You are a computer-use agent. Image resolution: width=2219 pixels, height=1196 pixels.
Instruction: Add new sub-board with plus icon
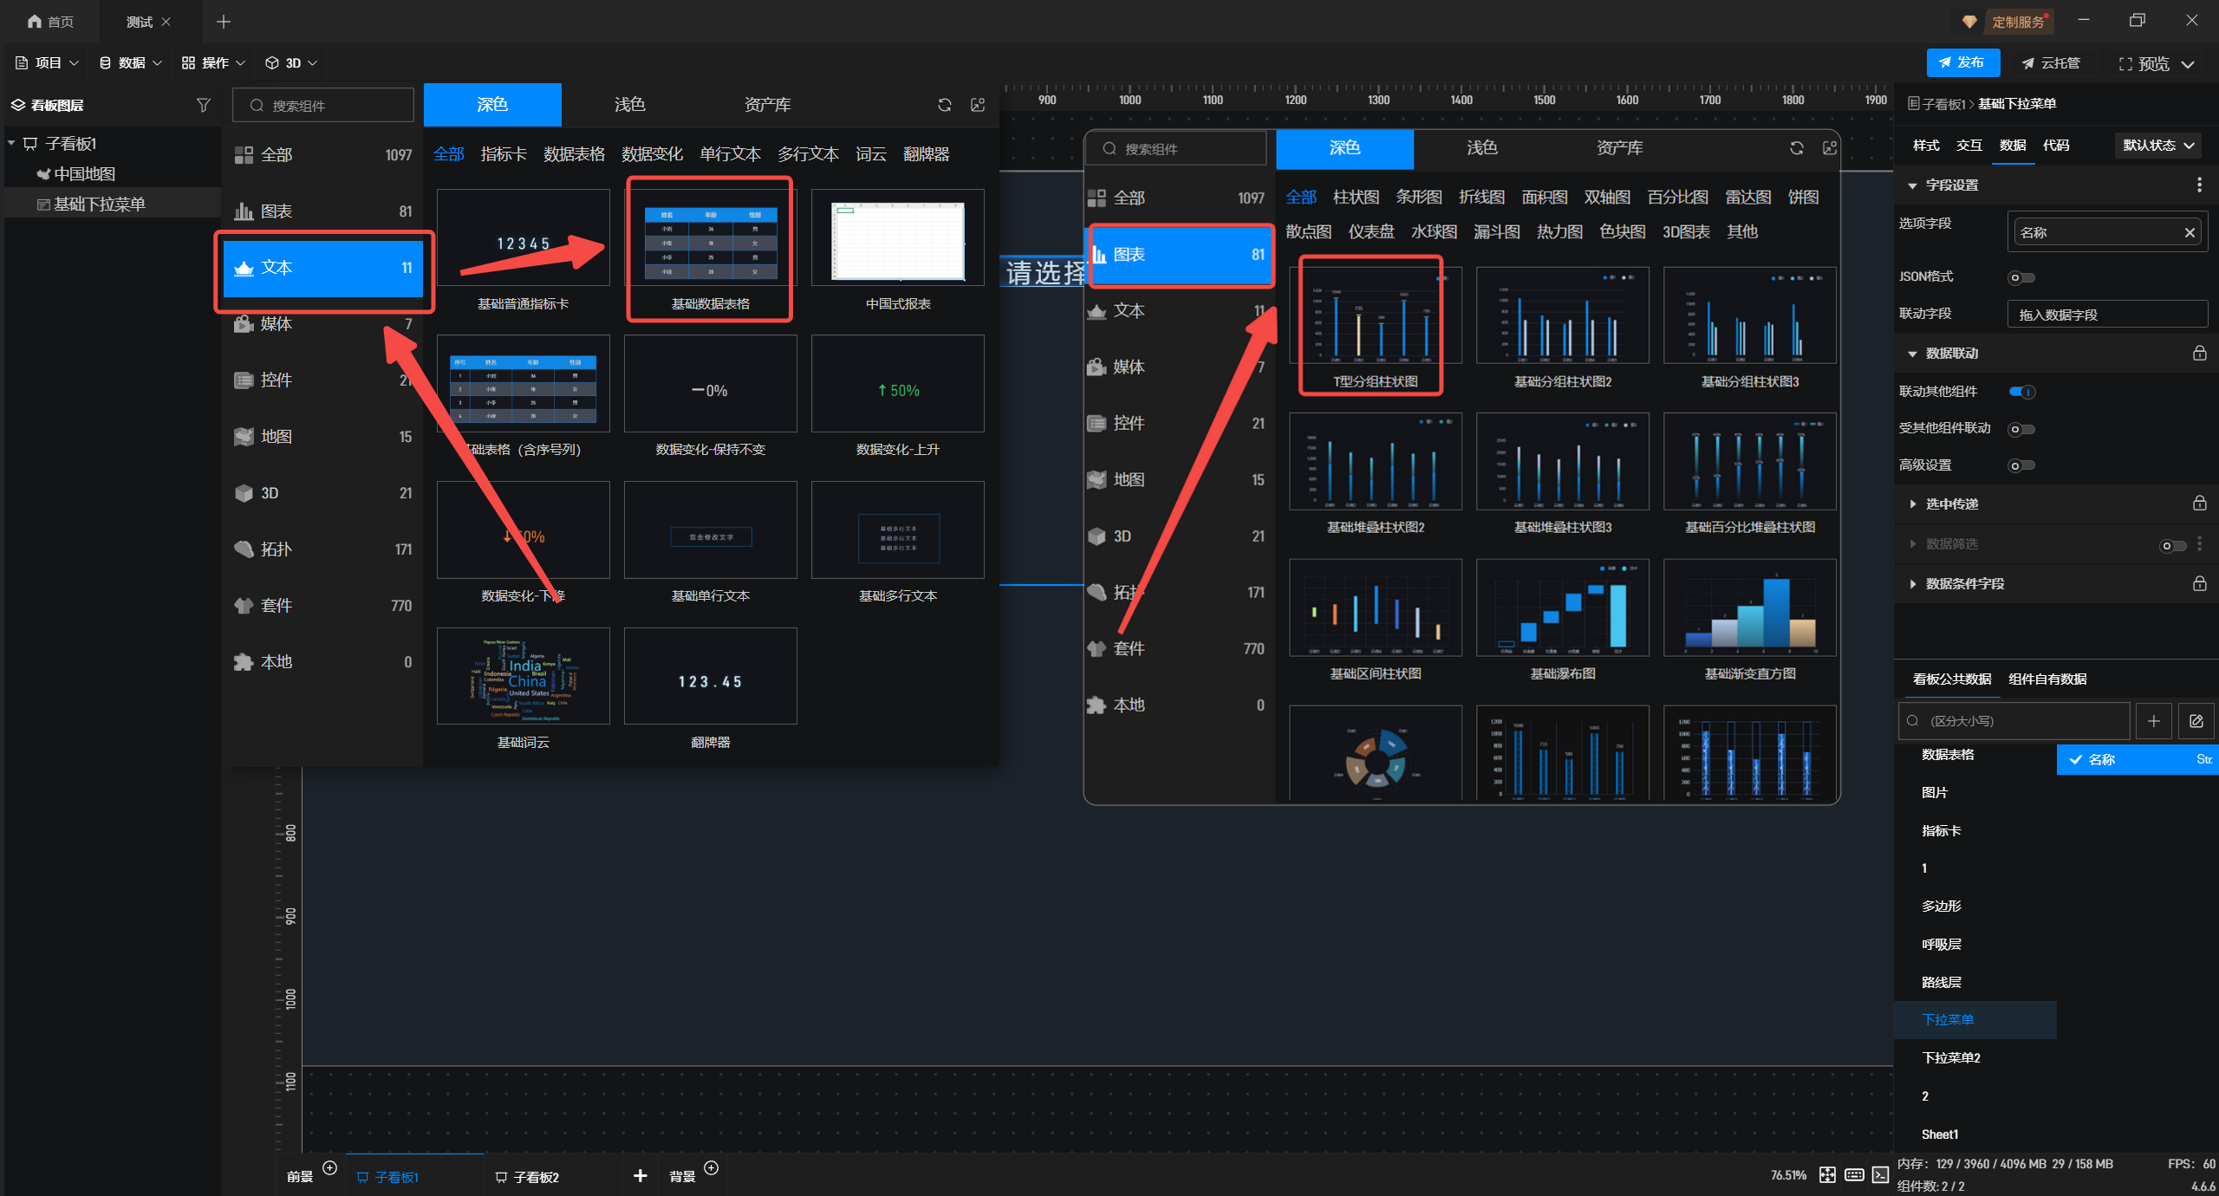pos(640,1175)
